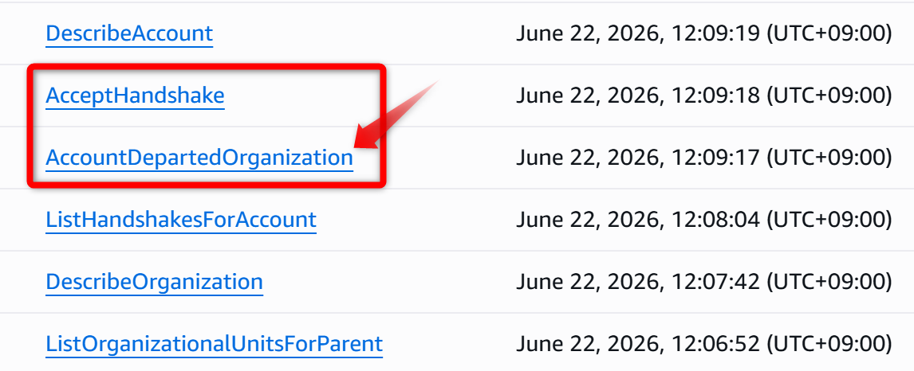Click the 12:09:18 event timestamp
Viewport: 914px width, 371px height.
pos(638,96)
